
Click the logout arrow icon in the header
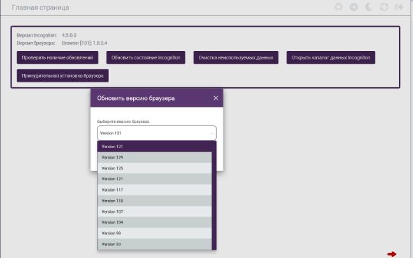pyautogui.click(x=399, y=7)
